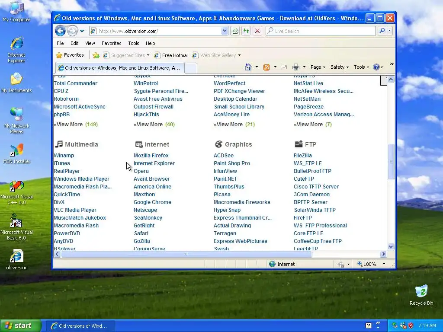Open Free Hotmail favorite link
The height and width of the screenshot is (332, 443).
[x=171, y=55]
